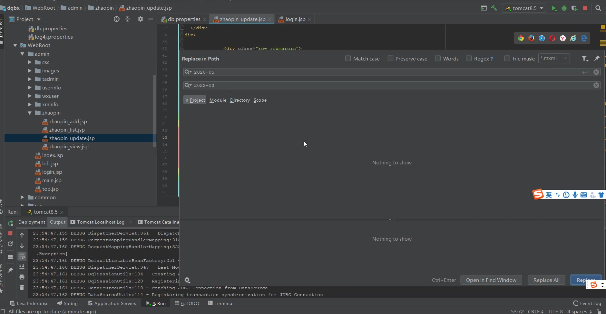Click the Debug bug icon
The image size is (606, 314).
tap(564, 8)
